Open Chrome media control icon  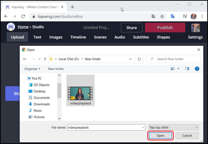[x=185, y=16]
